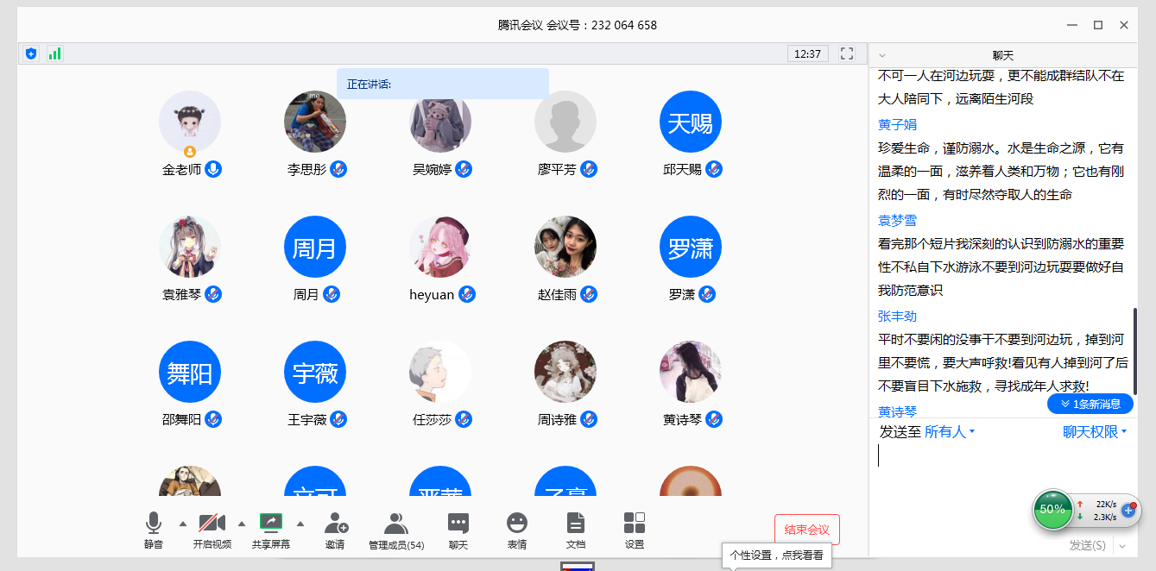Open the documents (文档) icon
The height and width of the screenshot is (571, 1156).
click(576, 524)
